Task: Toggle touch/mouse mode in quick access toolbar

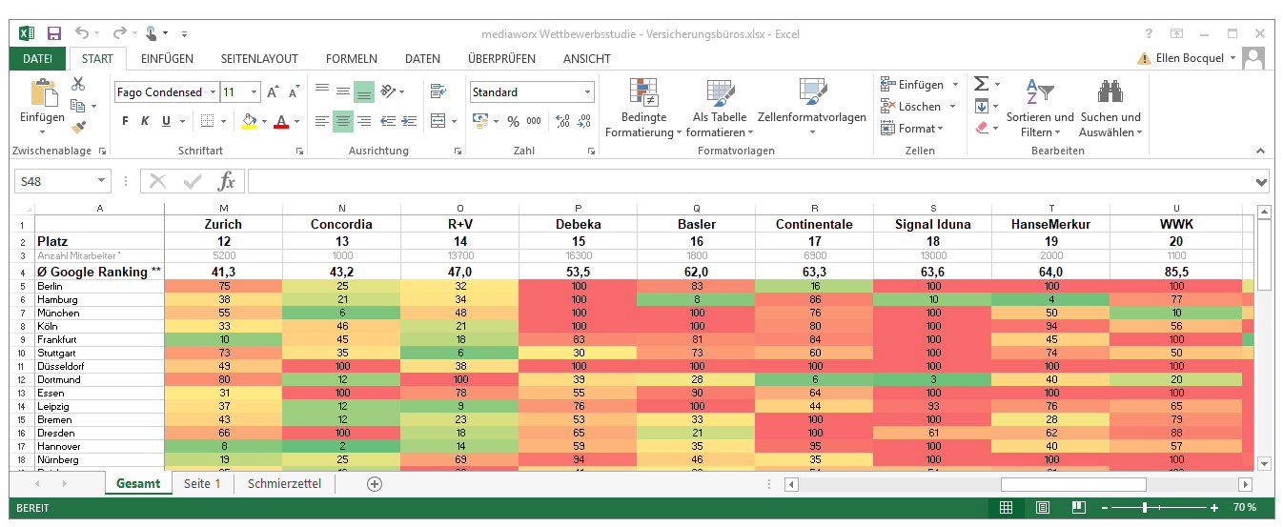Action: (x=153, y=33)
